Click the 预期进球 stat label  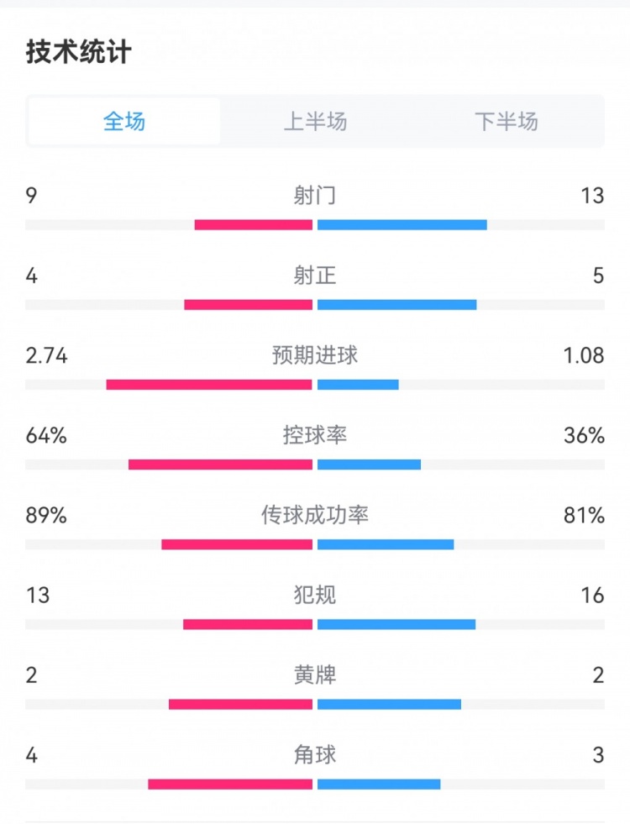[315, 355]
